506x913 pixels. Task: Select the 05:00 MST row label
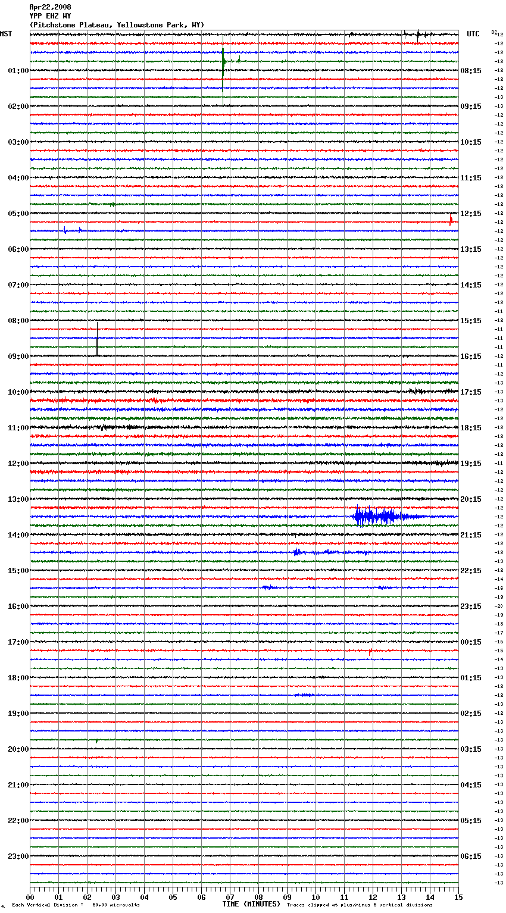(18, 214)
